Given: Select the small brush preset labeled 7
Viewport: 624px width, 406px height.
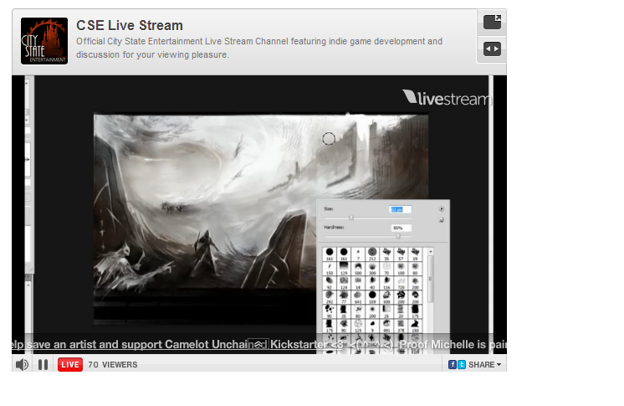Looking at the screenshot, I should coord(358,254).
